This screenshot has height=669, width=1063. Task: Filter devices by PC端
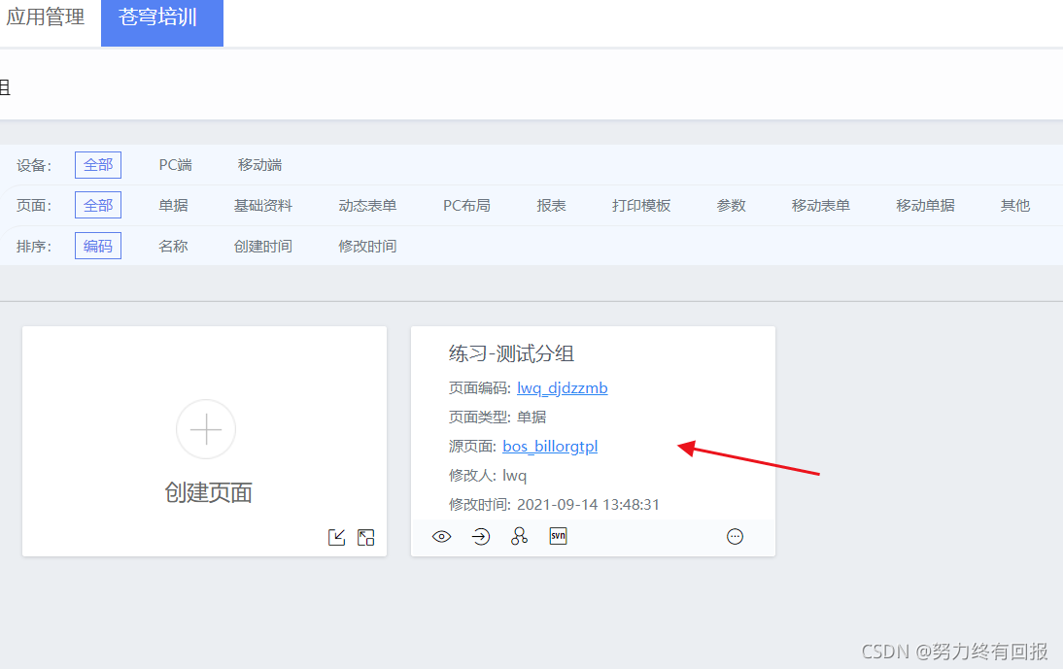(x=176, y=165)
